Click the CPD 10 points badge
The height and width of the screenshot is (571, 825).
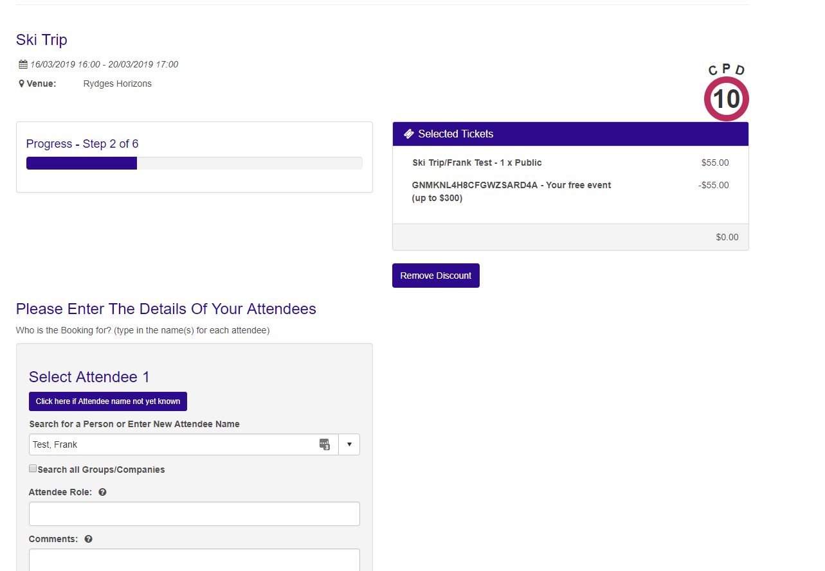727,98
